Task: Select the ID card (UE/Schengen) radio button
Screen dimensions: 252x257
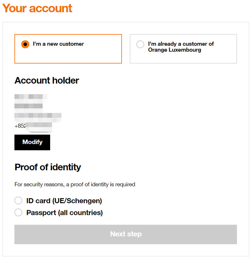Action: [x=19, y=201]
